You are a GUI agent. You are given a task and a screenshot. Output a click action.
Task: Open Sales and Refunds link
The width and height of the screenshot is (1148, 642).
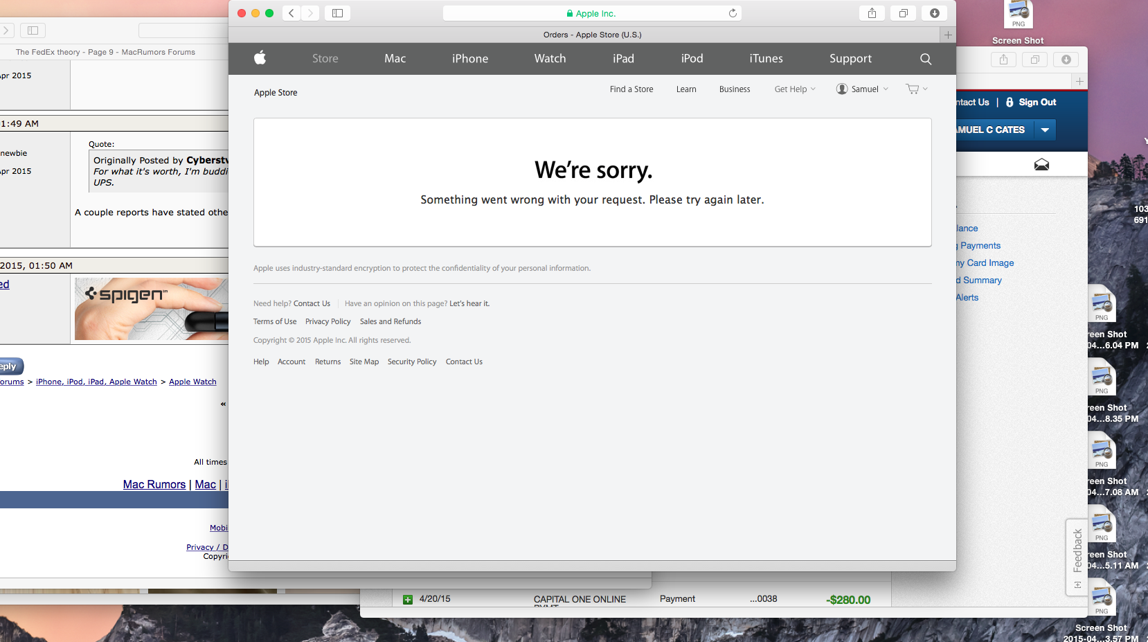391,321
